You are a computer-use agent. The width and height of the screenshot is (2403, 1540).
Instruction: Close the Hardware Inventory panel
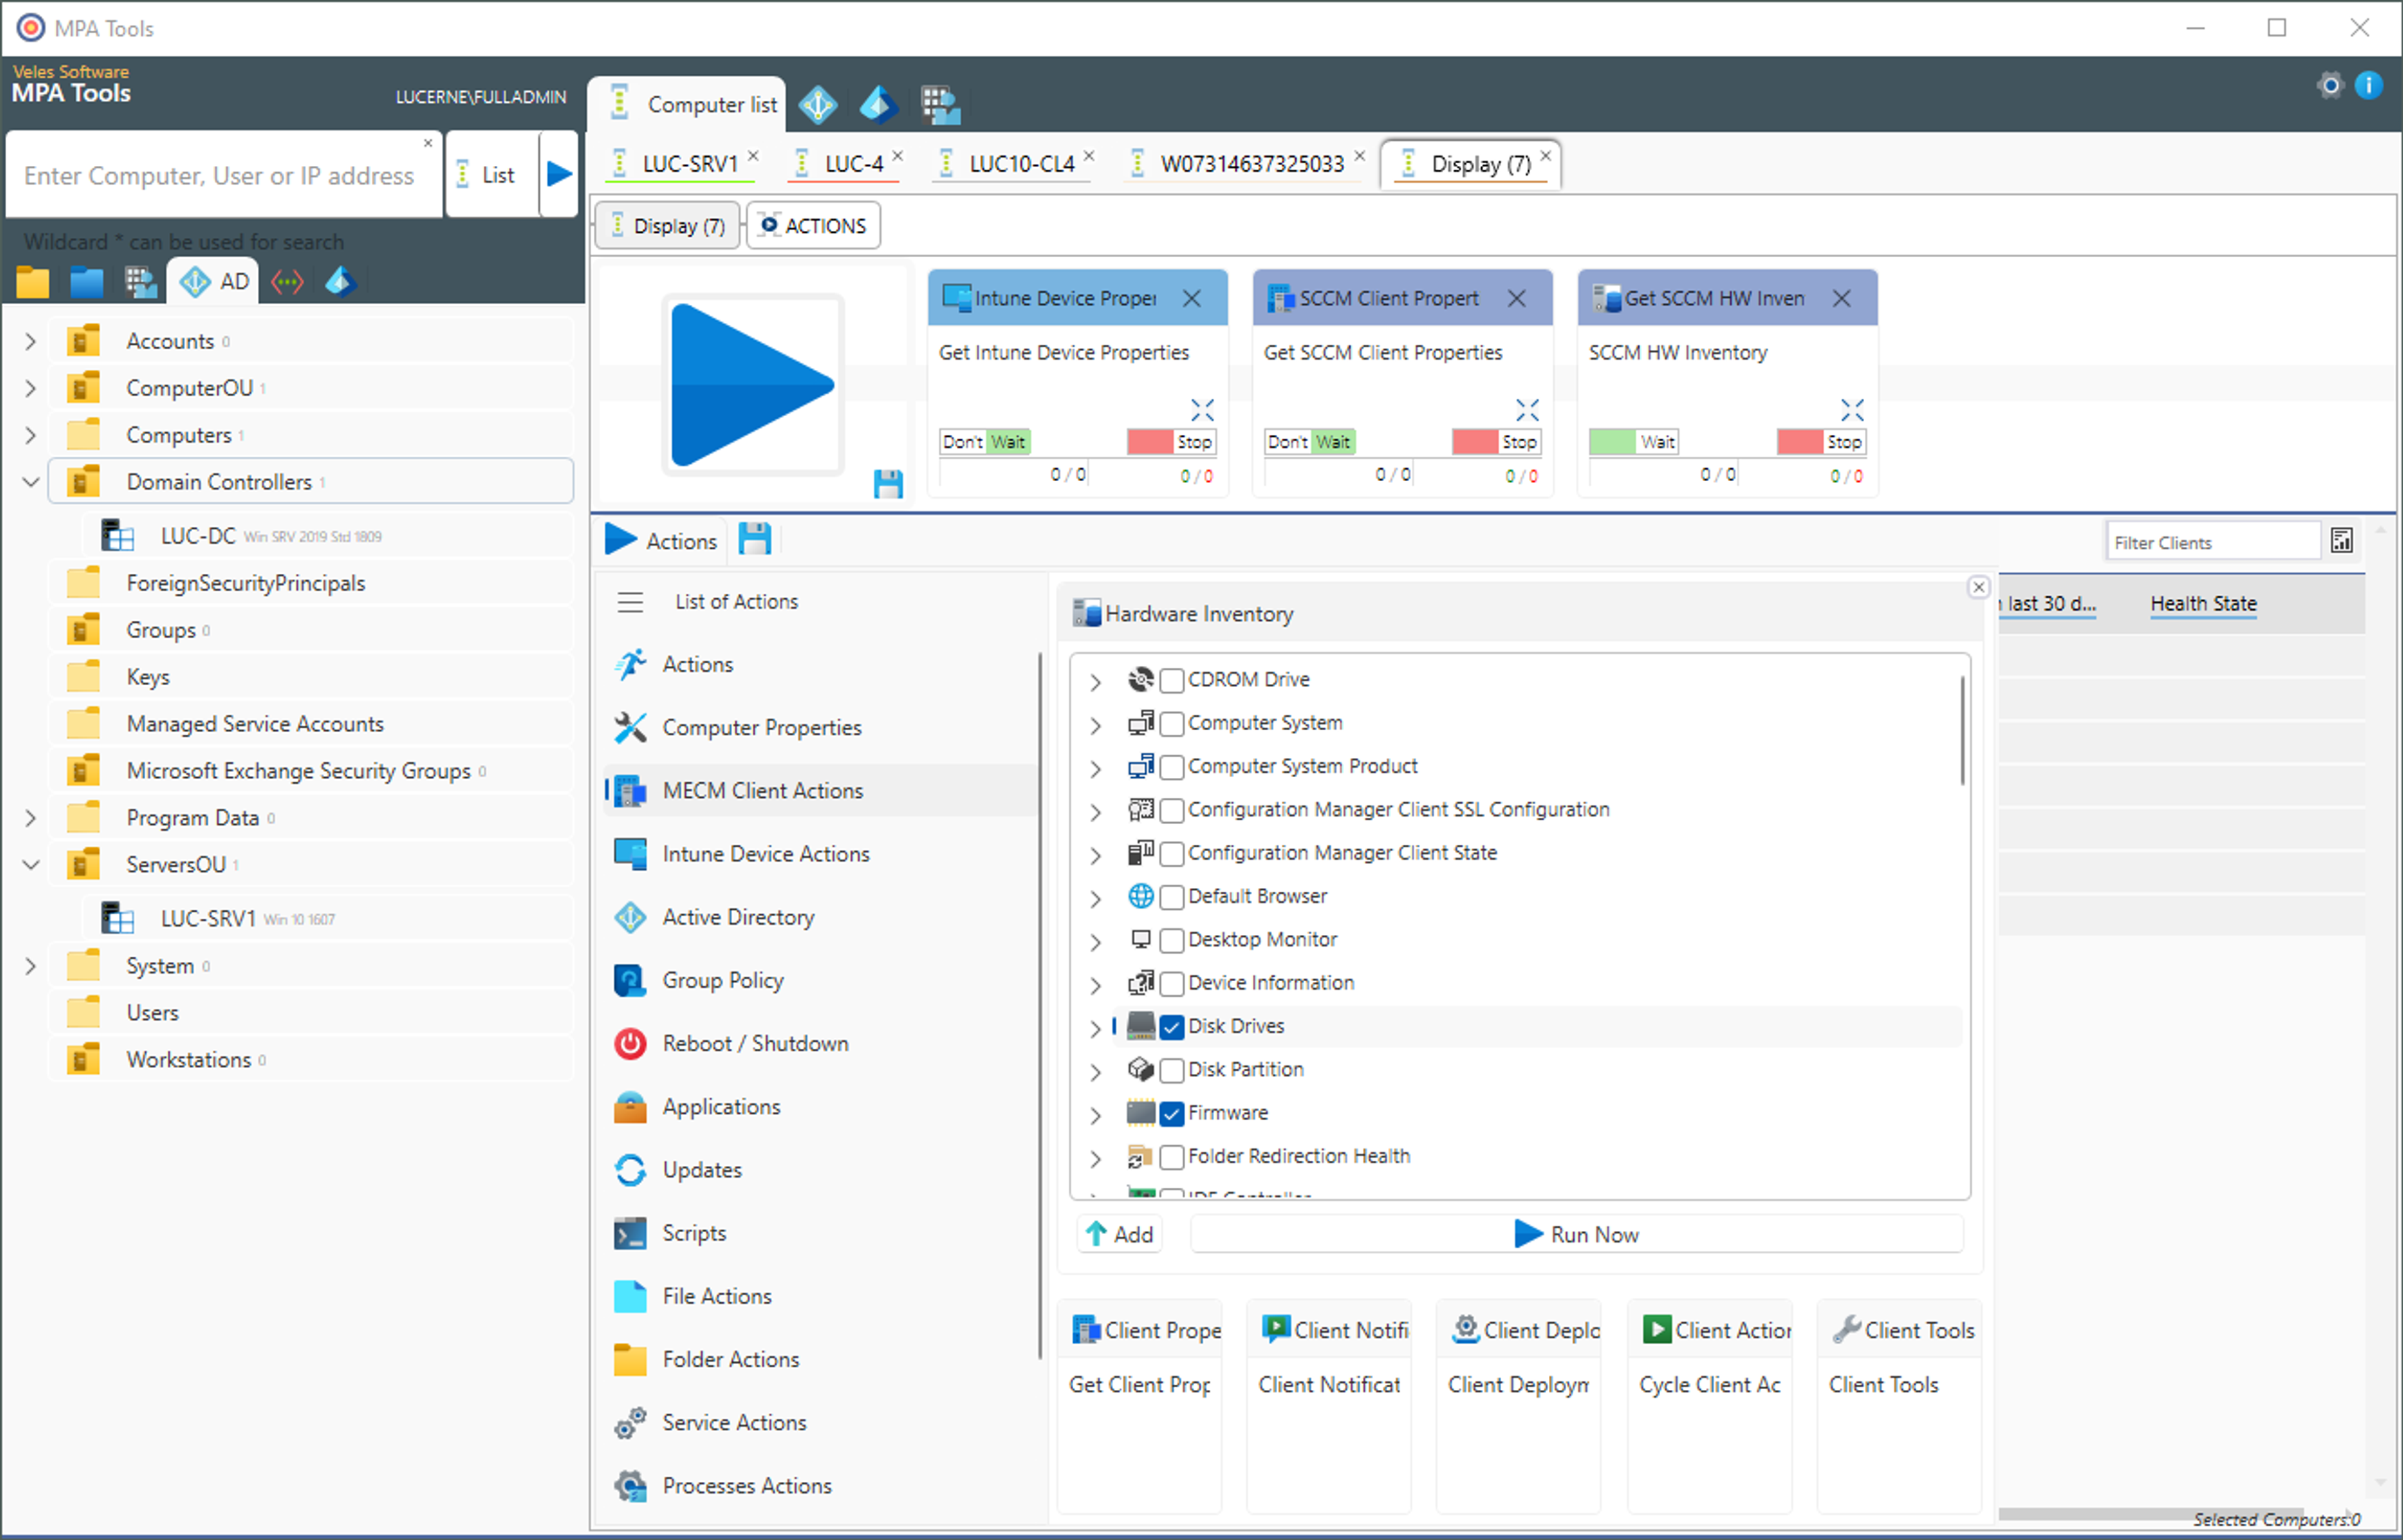[1978, 587]
